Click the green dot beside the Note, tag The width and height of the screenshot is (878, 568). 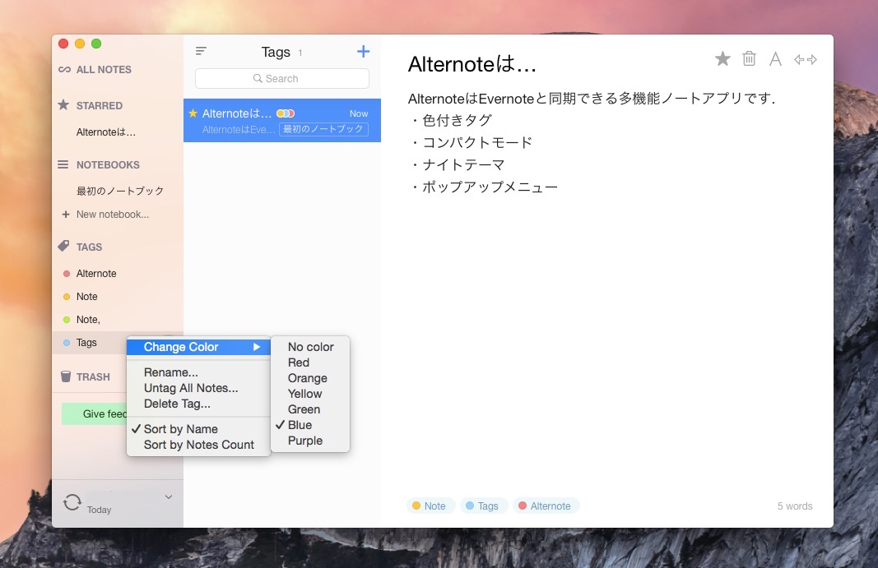(67, 320)
